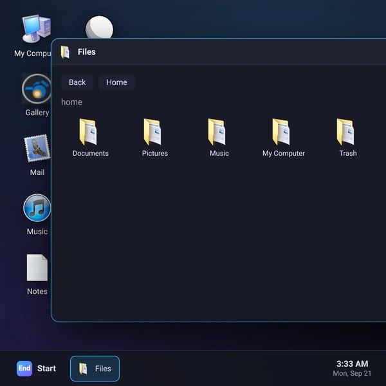Click the End logo on taskbar
386x386 pixels.
coord(24,369)
